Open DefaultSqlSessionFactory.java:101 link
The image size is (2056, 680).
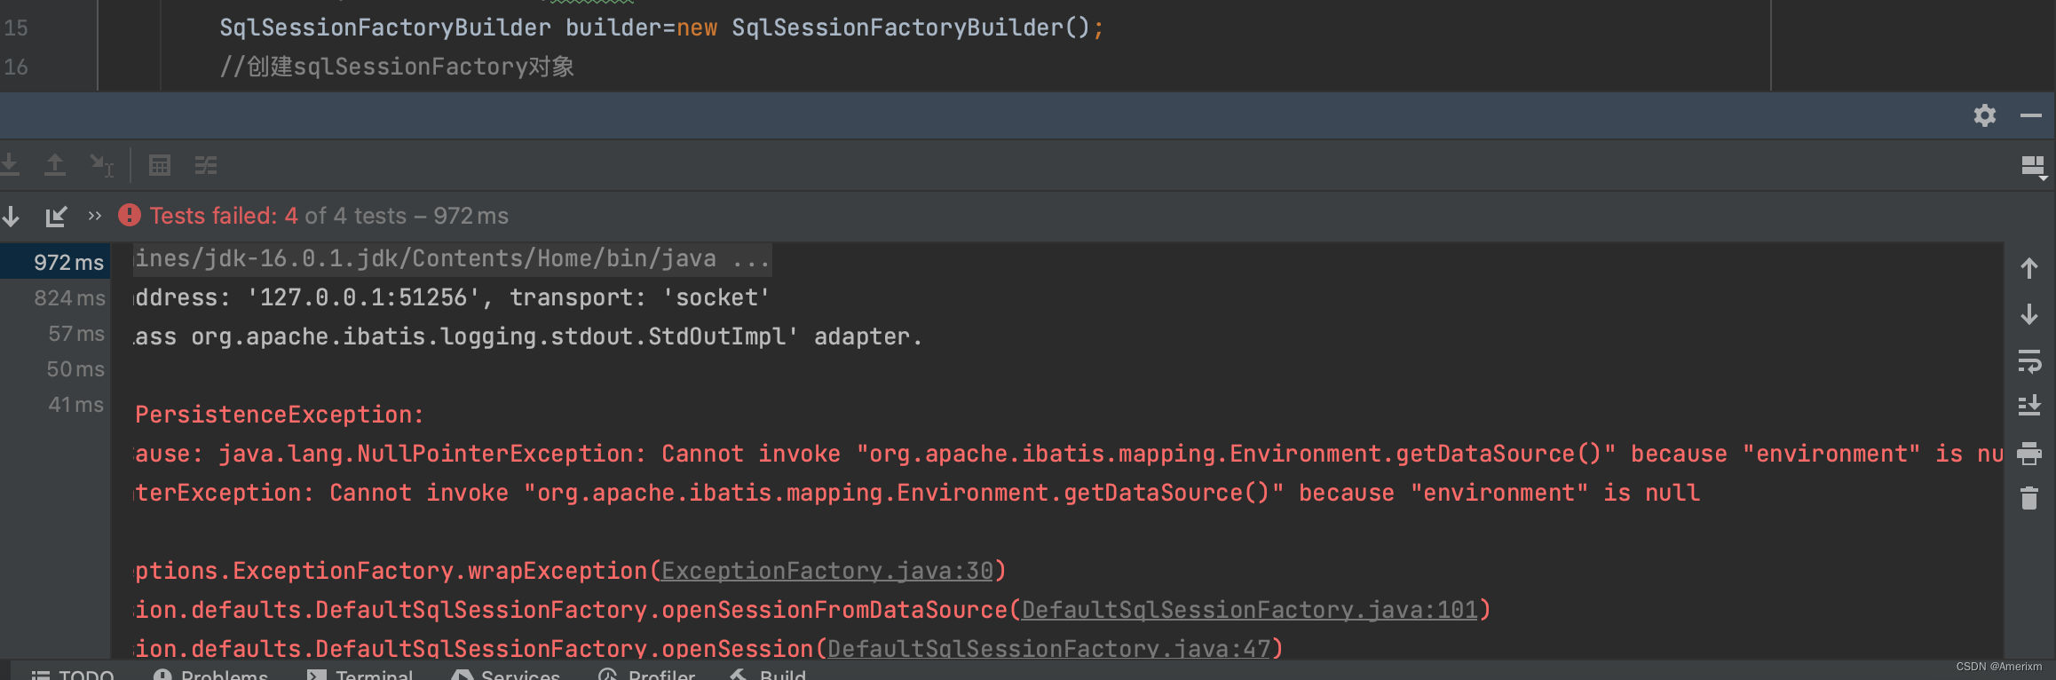[x=1250, y=610]
